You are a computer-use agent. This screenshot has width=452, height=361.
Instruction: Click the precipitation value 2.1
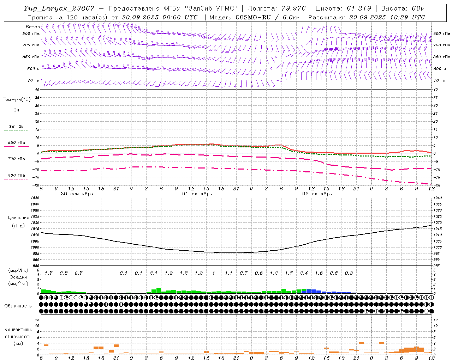154,273
